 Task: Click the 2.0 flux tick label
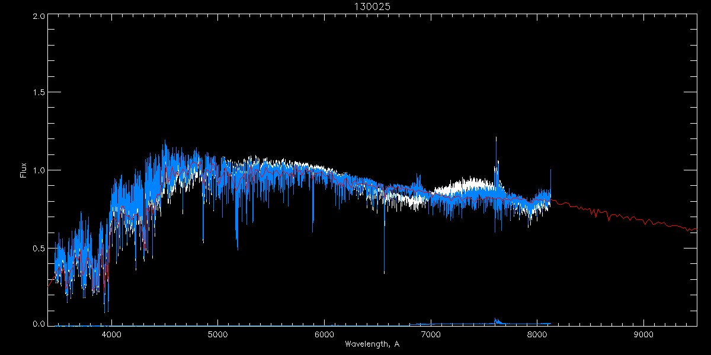(x=39, y=17)
